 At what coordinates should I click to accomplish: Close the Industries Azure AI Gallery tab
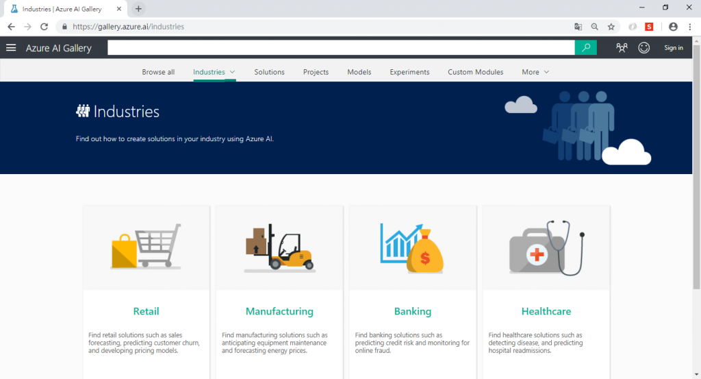(119, 8)
